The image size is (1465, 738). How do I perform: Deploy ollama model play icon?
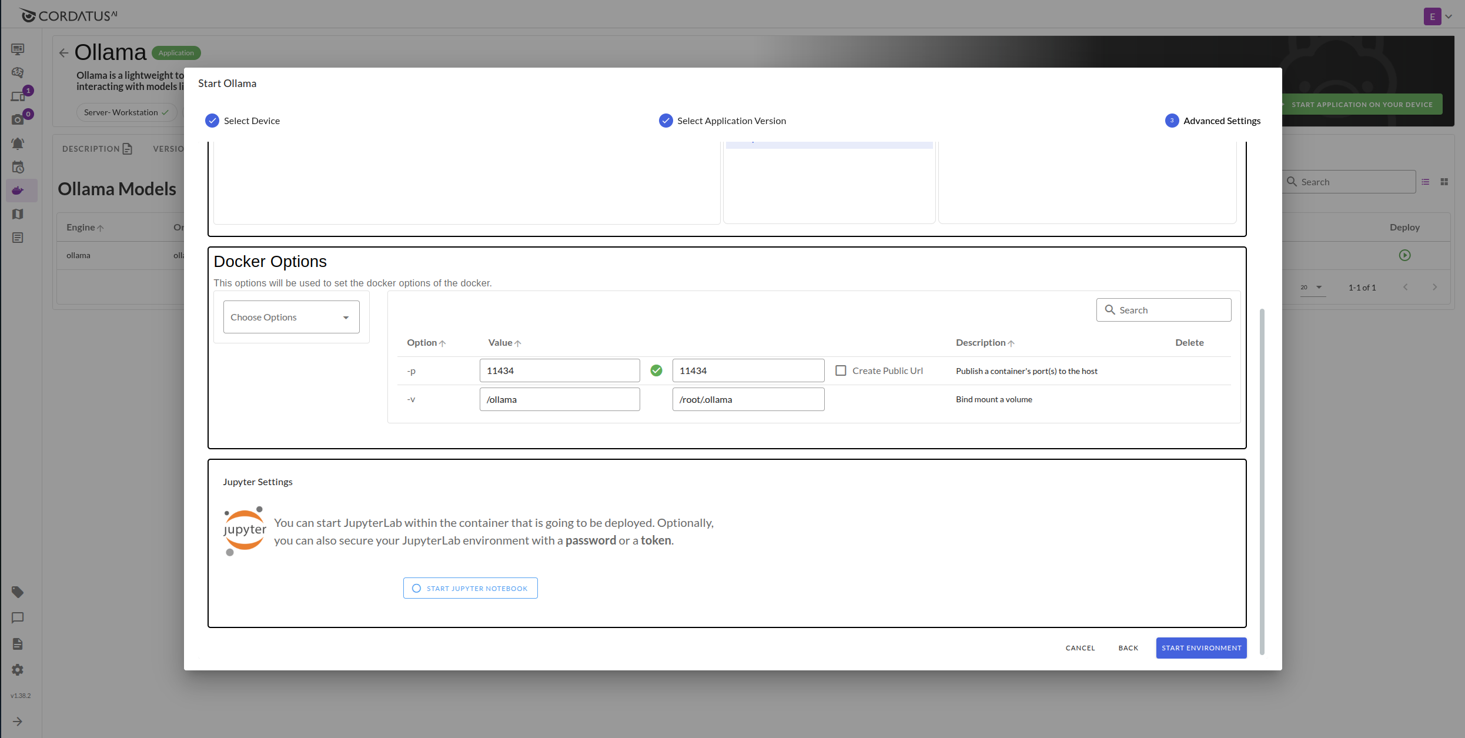pos(1404,255)
